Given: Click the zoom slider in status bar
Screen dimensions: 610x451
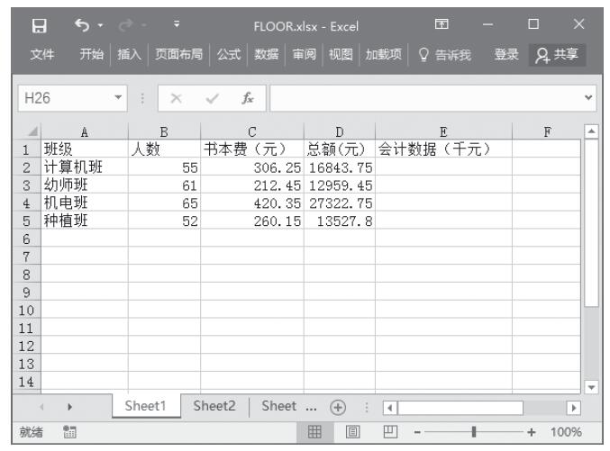Looking at the screenshot, I should point(472,433).
